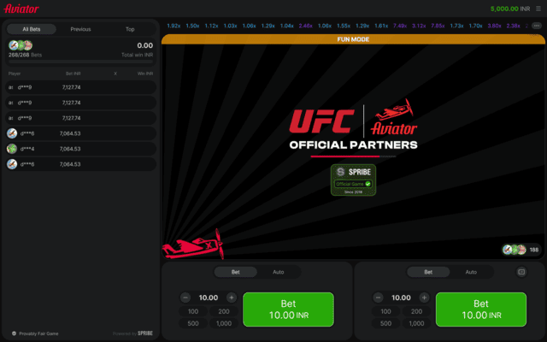Open the 2.46x round in history

point(306,26)
